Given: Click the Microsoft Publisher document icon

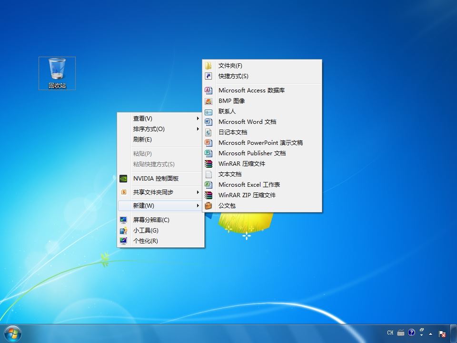Looking at the screenshot, I should pyautogui.click(x=209, y=153).
